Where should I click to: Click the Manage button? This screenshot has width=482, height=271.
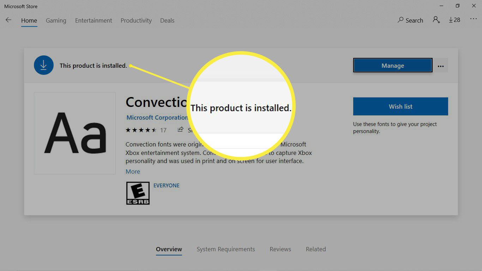coord(393,66)
